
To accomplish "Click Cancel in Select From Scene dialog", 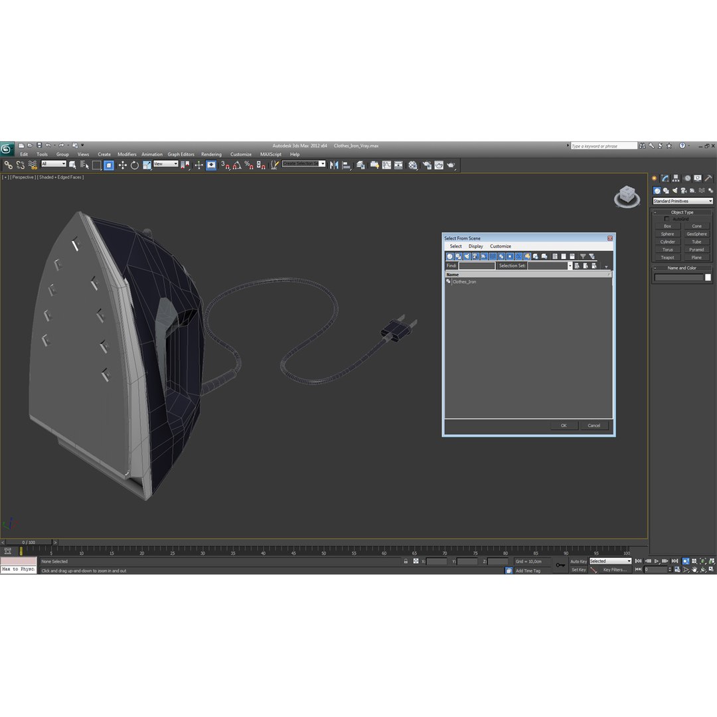I will coord(594,426).
